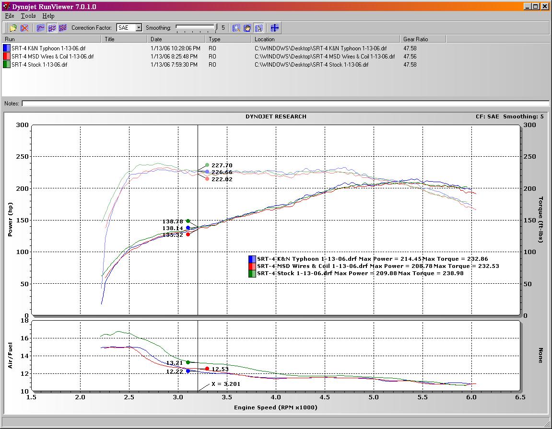Click green swatch of Stock run row
The width and height of the screenshot is (552, 429).
[x=6, y=64]
